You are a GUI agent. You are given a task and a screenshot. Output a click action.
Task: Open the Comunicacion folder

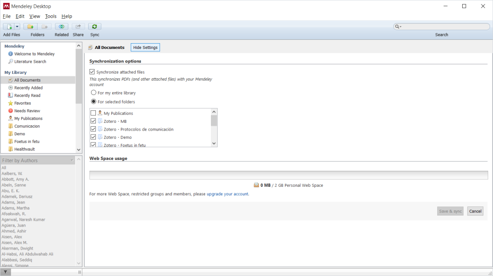pos(27,126)
